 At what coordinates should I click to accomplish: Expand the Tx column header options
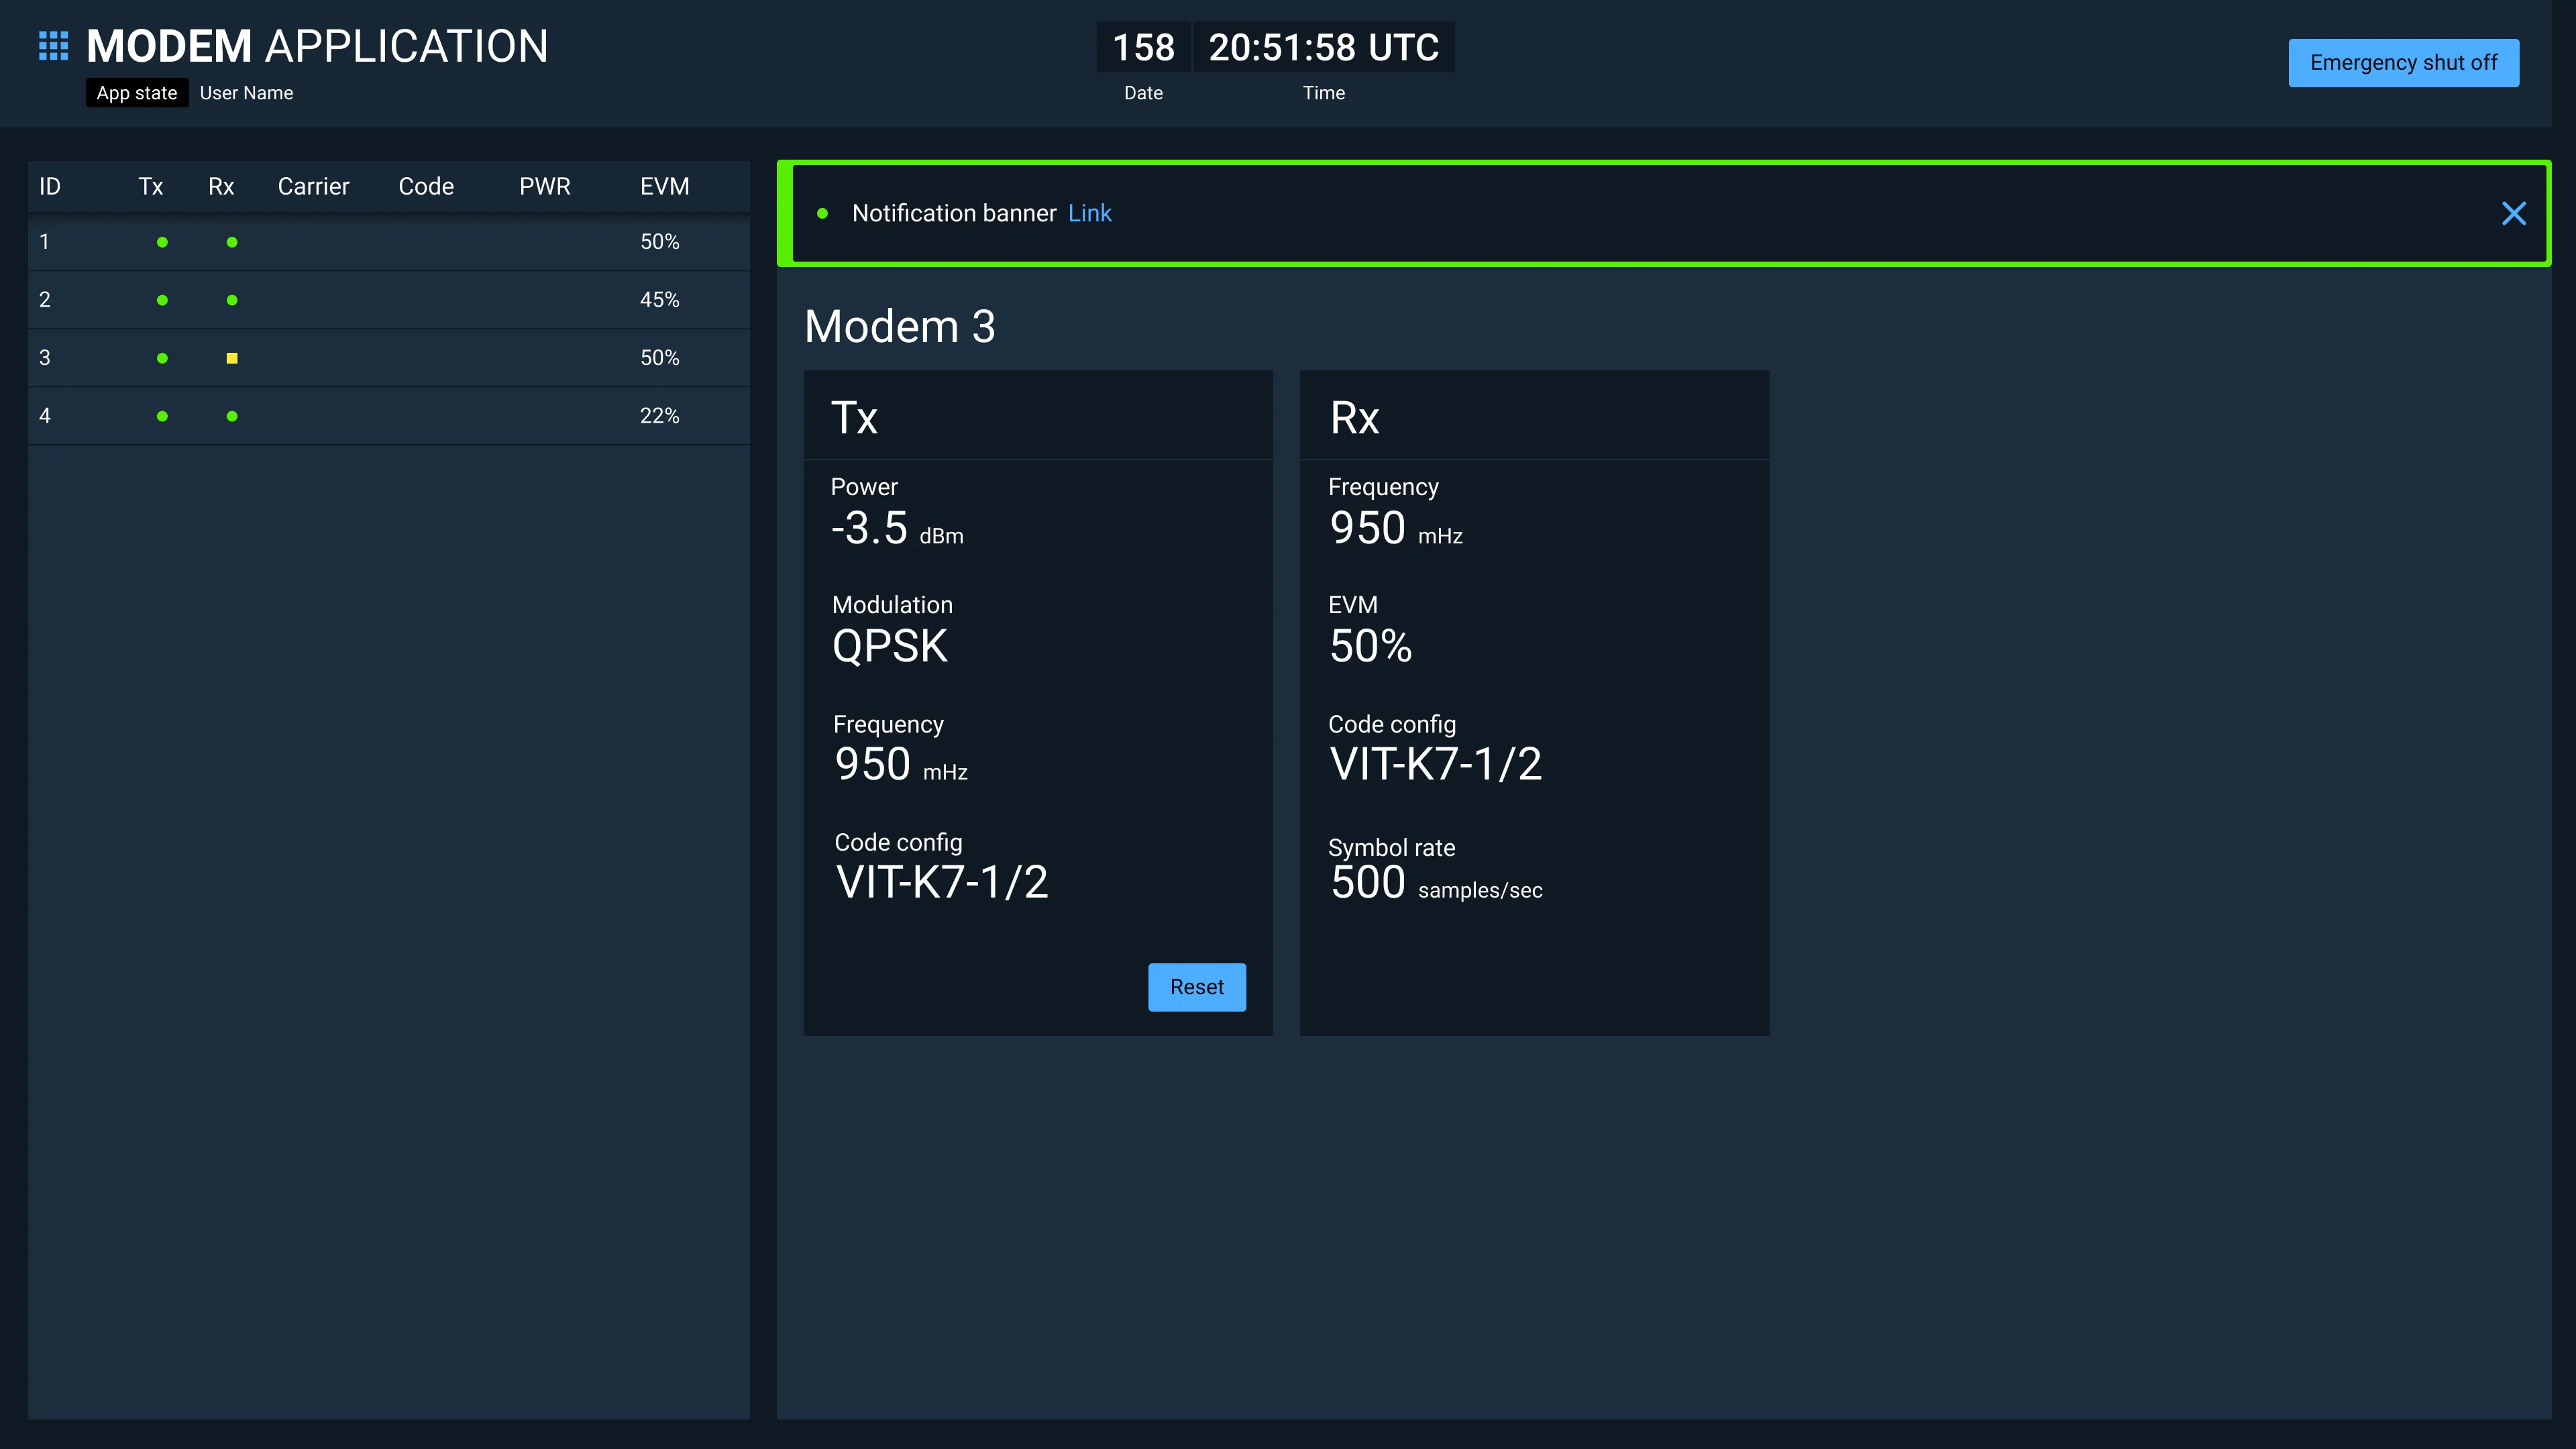[x=150, y=184]
